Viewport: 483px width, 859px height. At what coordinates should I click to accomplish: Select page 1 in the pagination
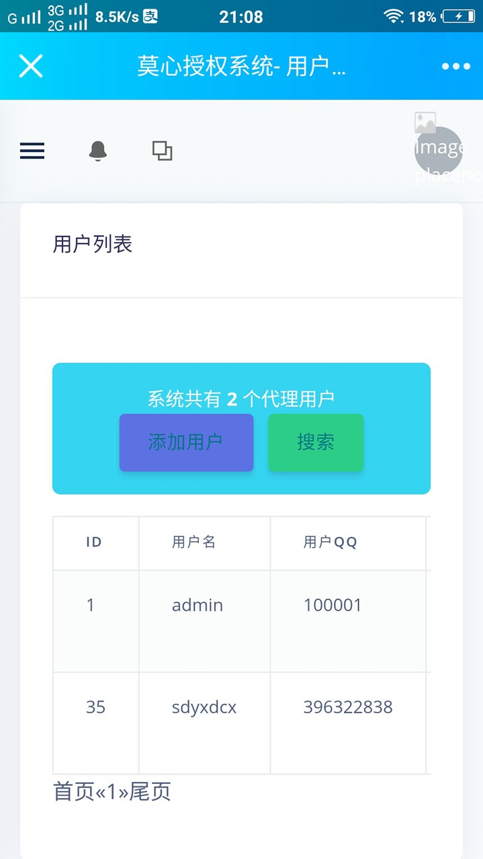(109, 793)
